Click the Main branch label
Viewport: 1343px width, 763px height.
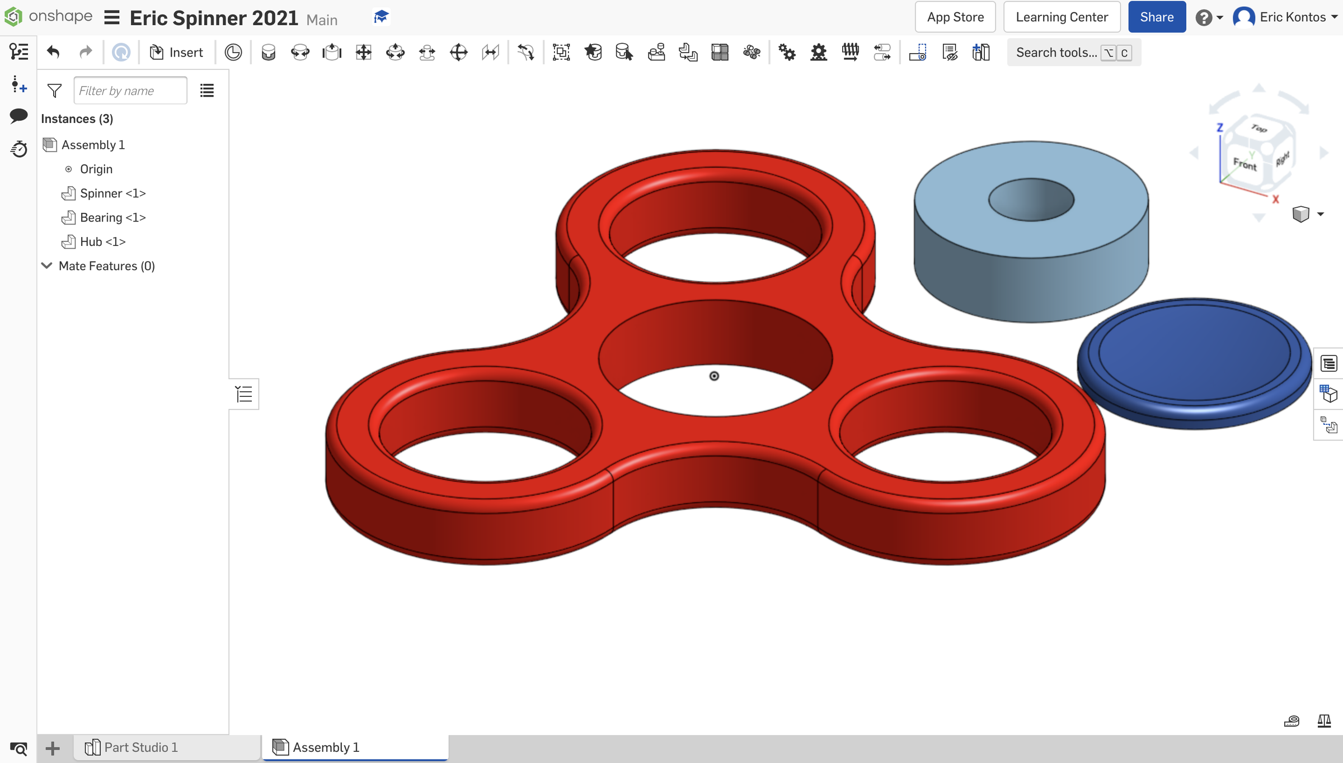[322, 20]
